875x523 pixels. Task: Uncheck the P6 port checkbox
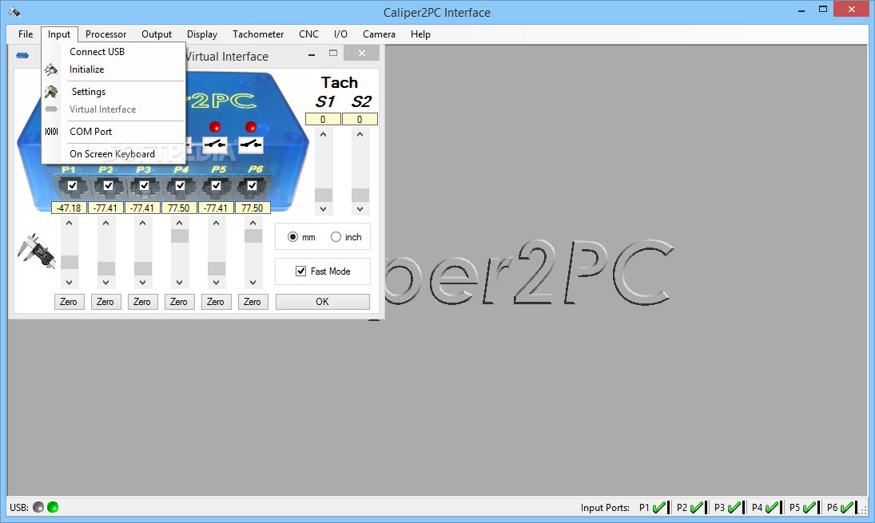(x=253, y=186)
